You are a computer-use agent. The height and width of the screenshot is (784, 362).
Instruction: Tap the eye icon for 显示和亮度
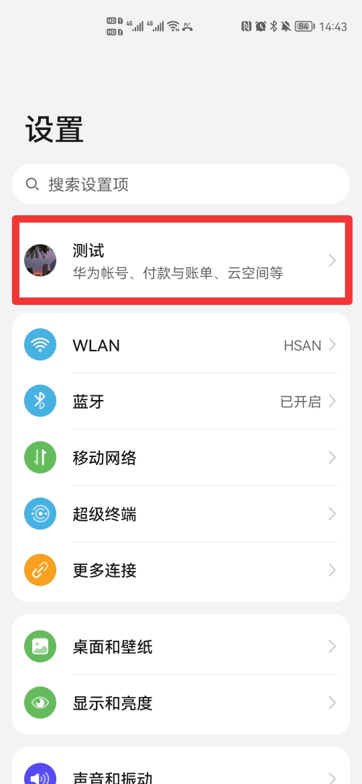click(x=40, y=703)
